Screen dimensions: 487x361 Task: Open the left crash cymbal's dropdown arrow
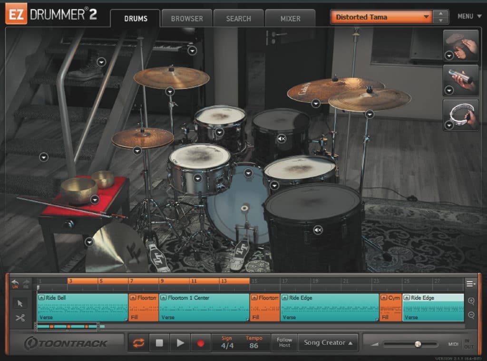point(170,91)
